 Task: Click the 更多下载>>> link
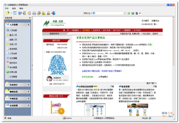[152, 83]
